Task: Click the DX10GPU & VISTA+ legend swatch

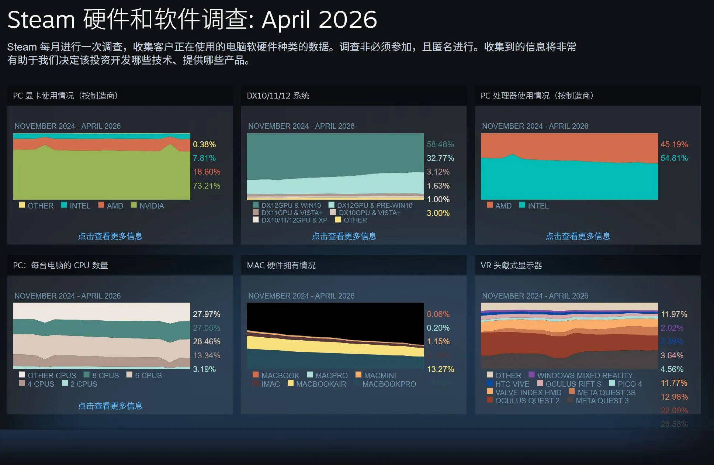Action: [x=333, y=212]
